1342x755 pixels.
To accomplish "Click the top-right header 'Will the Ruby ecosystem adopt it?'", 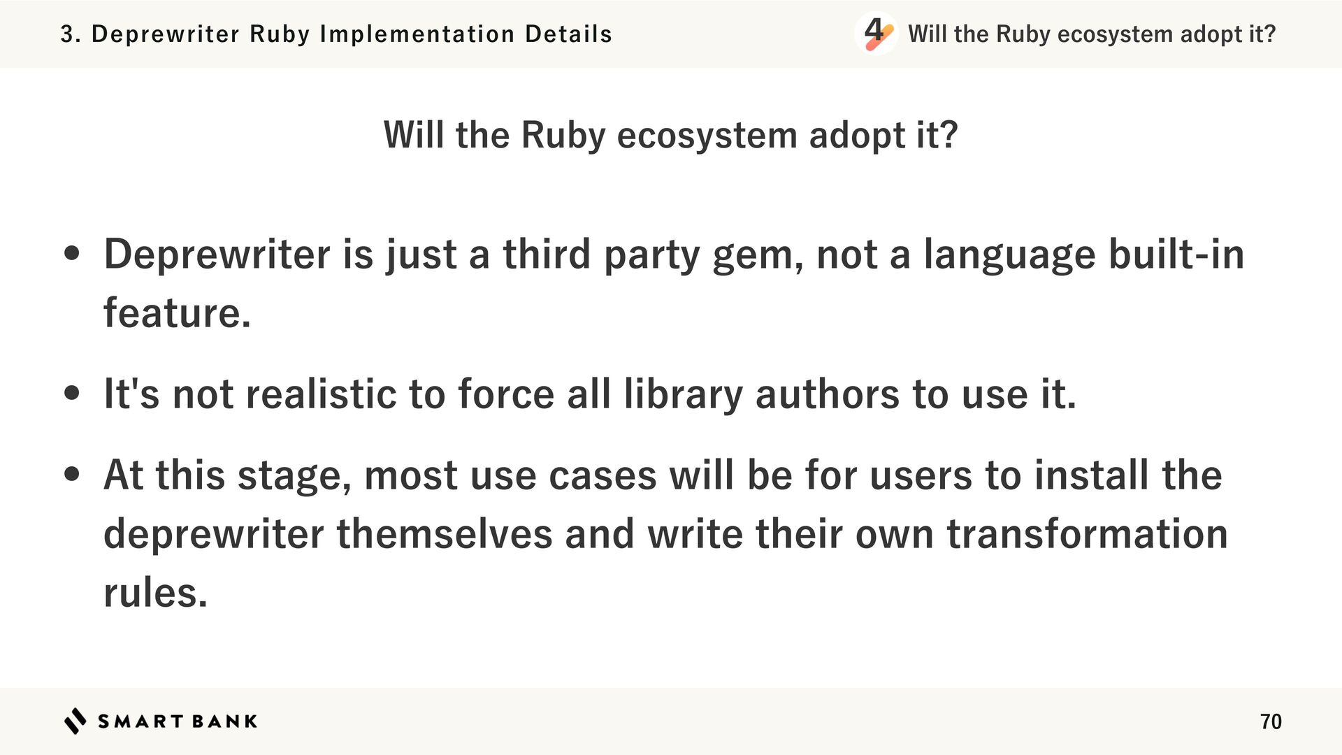I will coord(1091,34).
